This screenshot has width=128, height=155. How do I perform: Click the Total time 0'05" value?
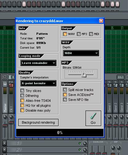[41, 38]
